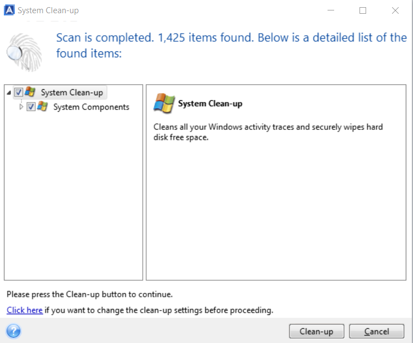Screen dimensions: 413x343
Task: Uncheck the System Clean-up checkbox
Action: tap(19, 92)
